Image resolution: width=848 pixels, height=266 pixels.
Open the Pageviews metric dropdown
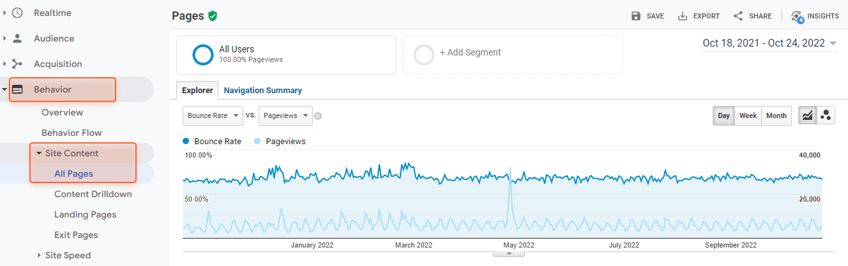click(285, 115)
